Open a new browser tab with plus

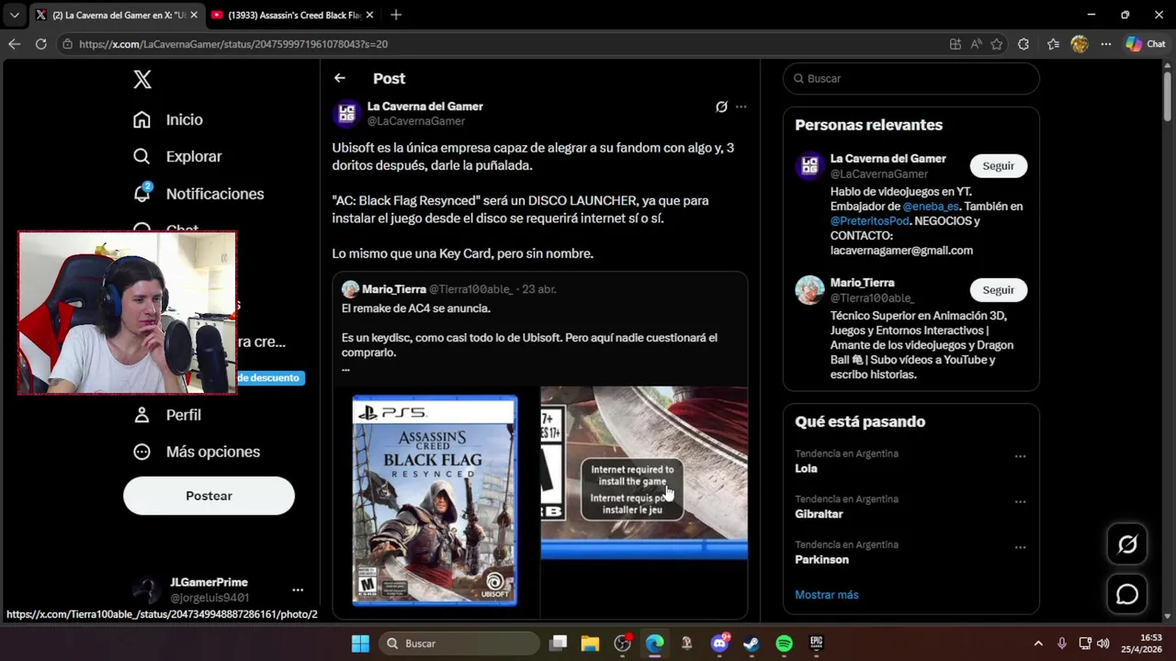tap(396, 15)
